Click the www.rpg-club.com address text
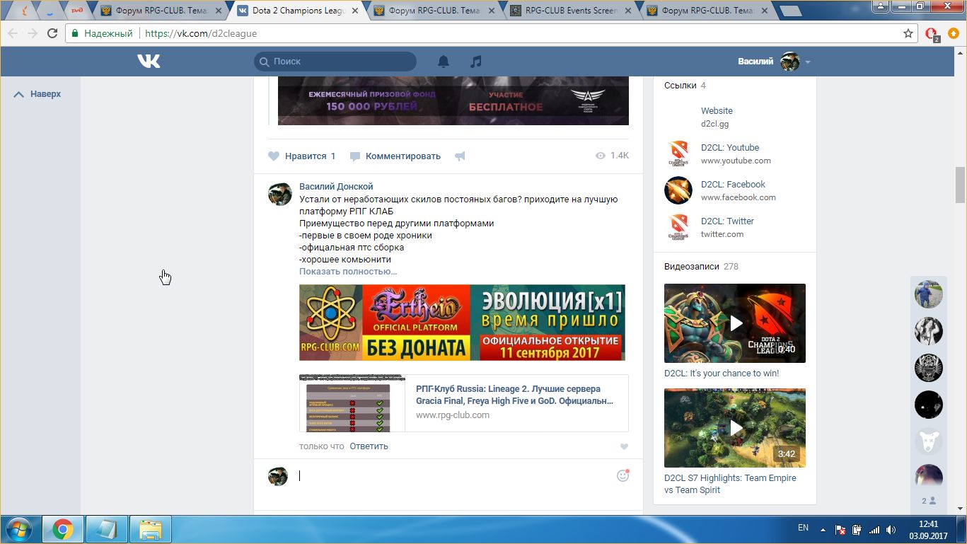The image size is (967, 544). tap(453, 415)
